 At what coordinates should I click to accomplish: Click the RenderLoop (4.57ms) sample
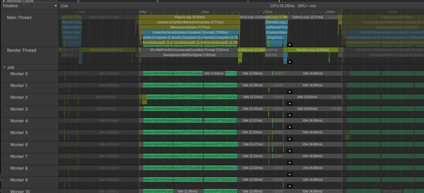click(x=106, y=50)
